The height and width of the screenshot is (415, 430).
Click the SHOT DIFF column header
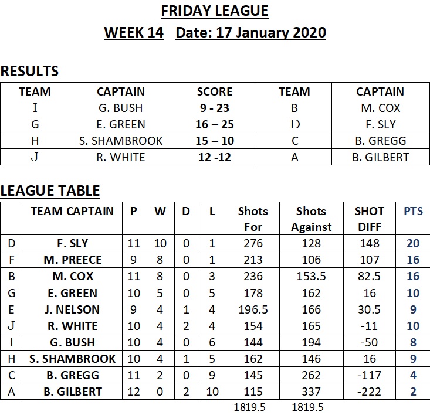click(370, 219)
